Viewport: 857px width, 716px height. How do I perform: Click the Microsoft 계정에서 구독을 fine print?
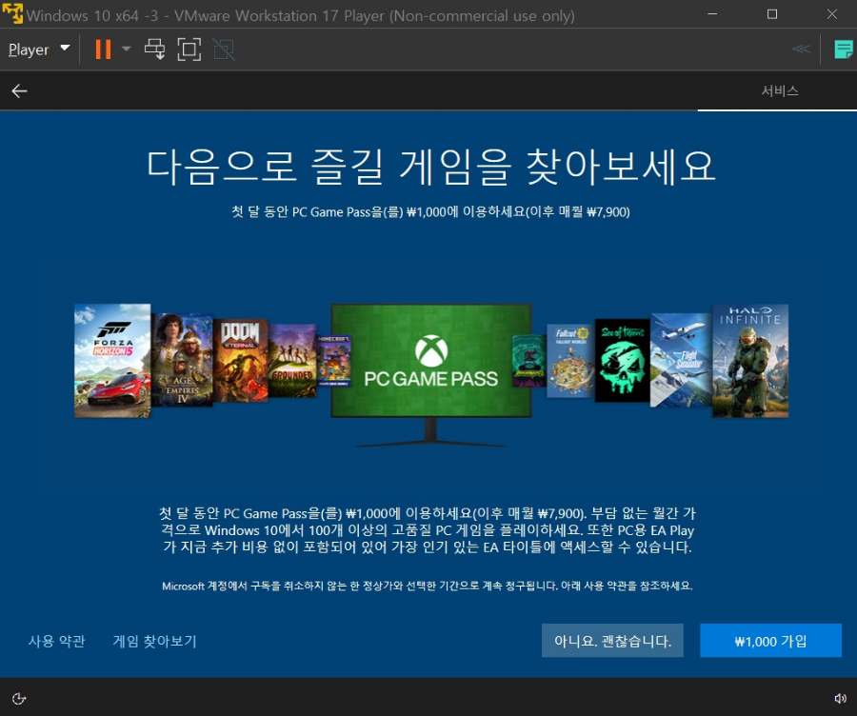(428, 586)
